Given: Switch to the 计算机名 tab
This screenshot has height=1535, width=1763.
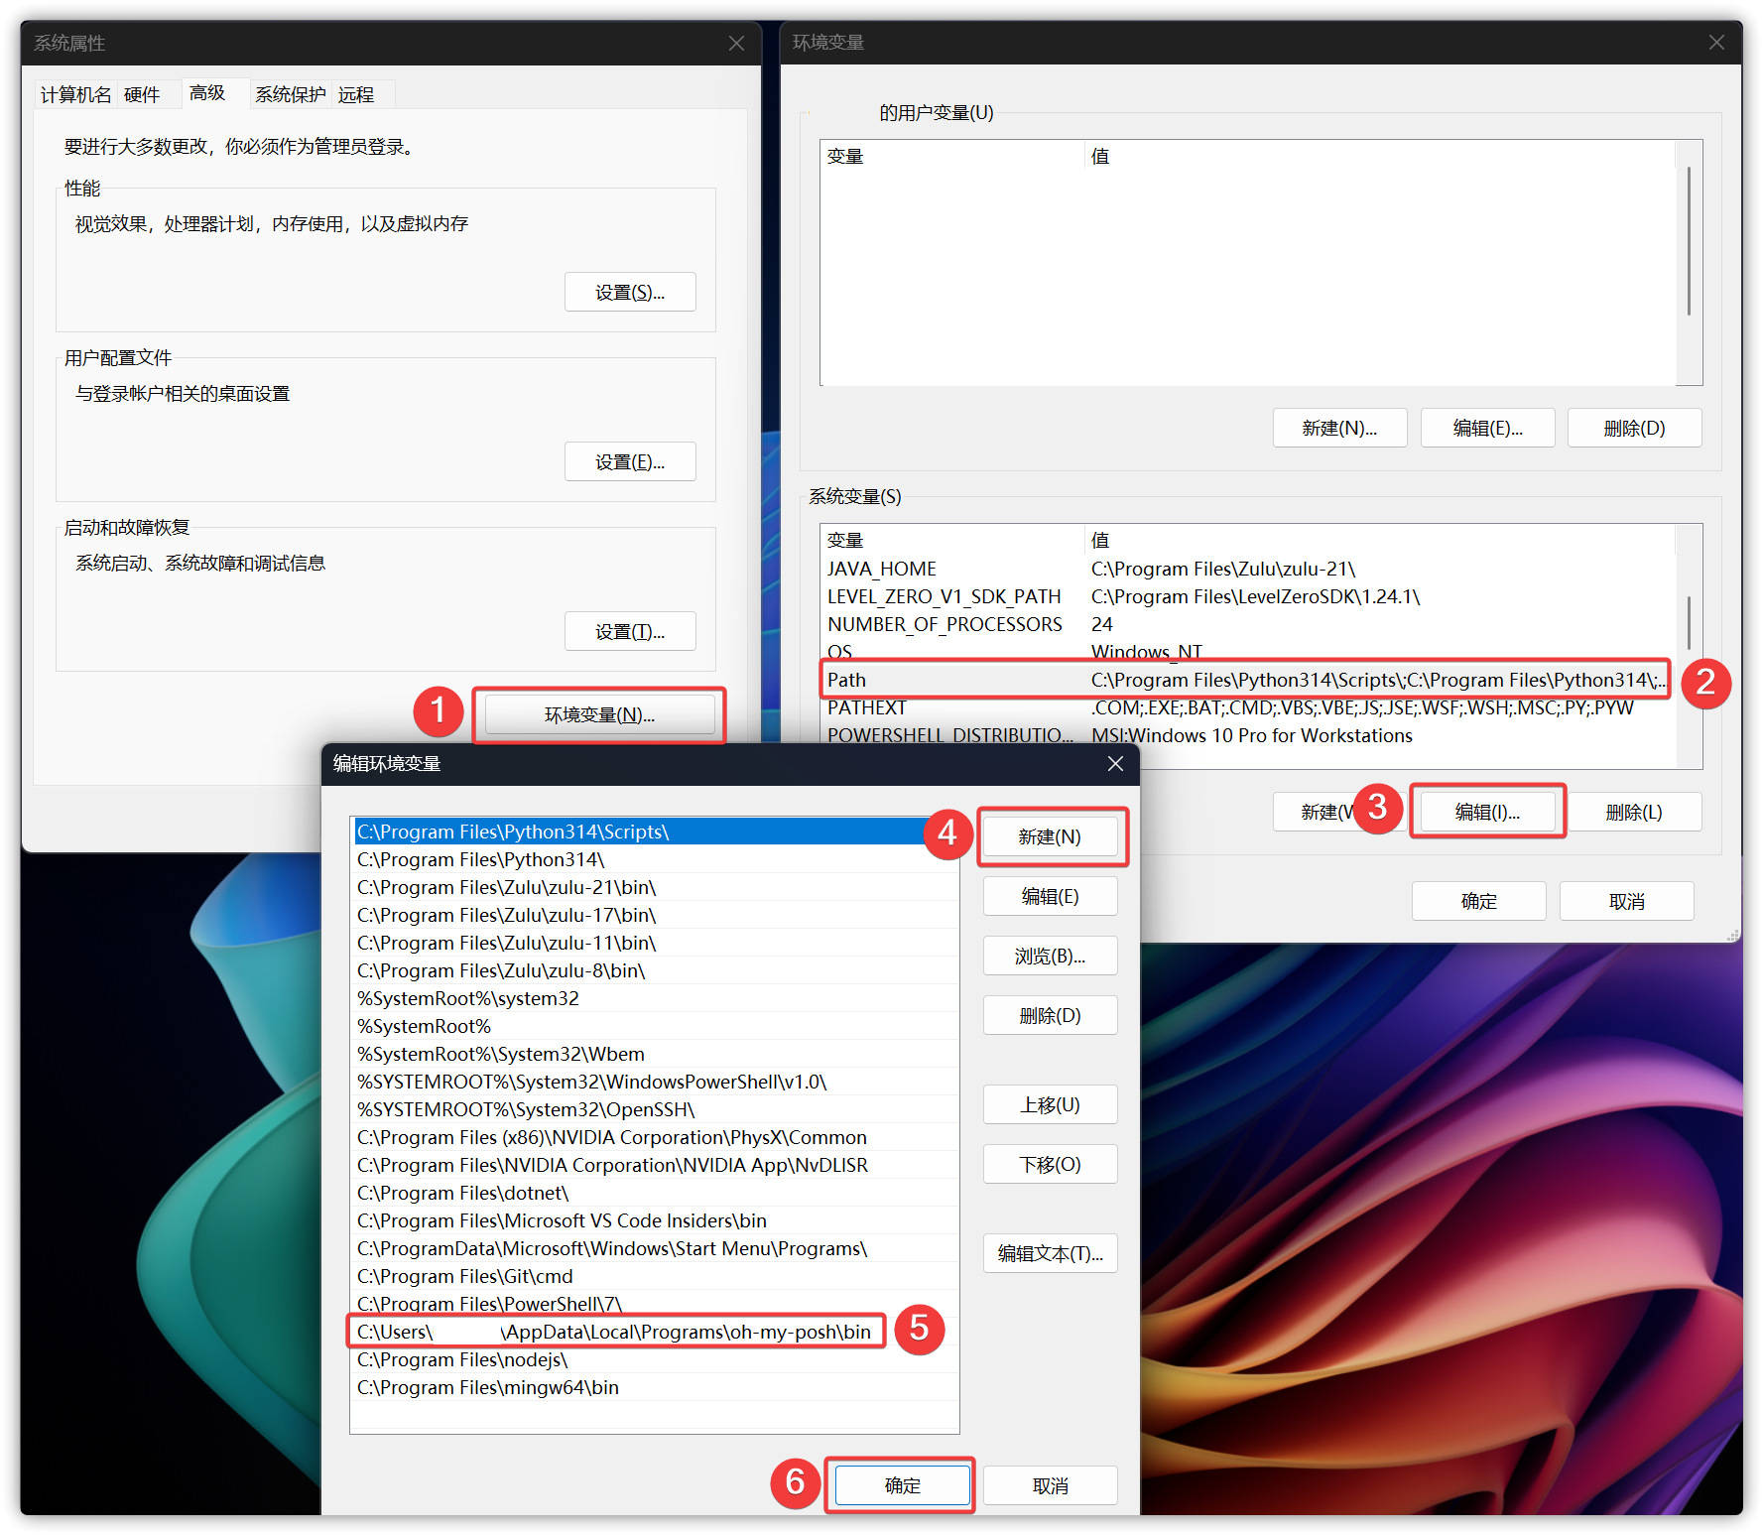Looking at the screenshot, I should point(75,95).
